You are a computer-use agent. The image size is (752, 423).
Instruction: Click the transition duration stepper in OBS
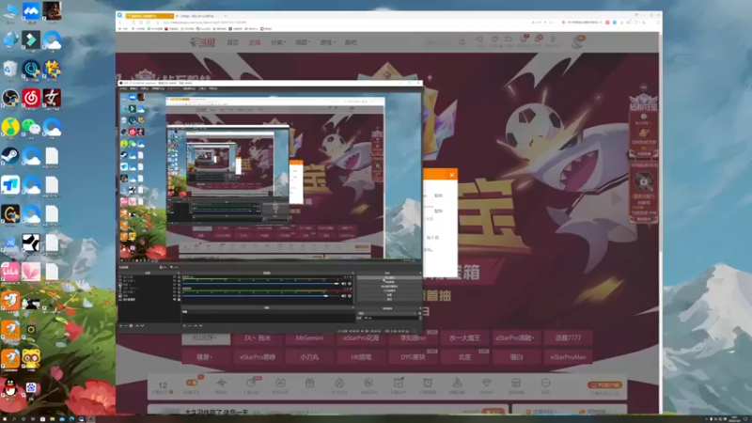[420, 318]
